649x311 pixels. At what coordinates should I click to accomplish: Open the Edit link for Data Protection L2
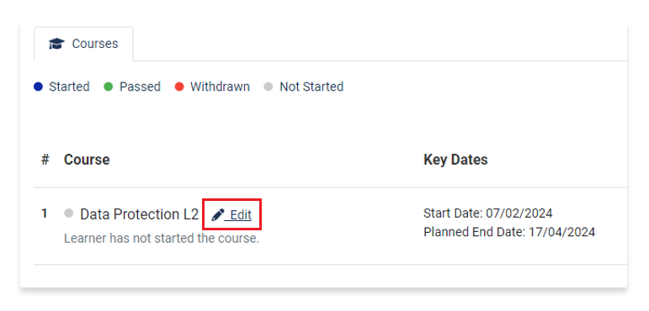[231, 214]
